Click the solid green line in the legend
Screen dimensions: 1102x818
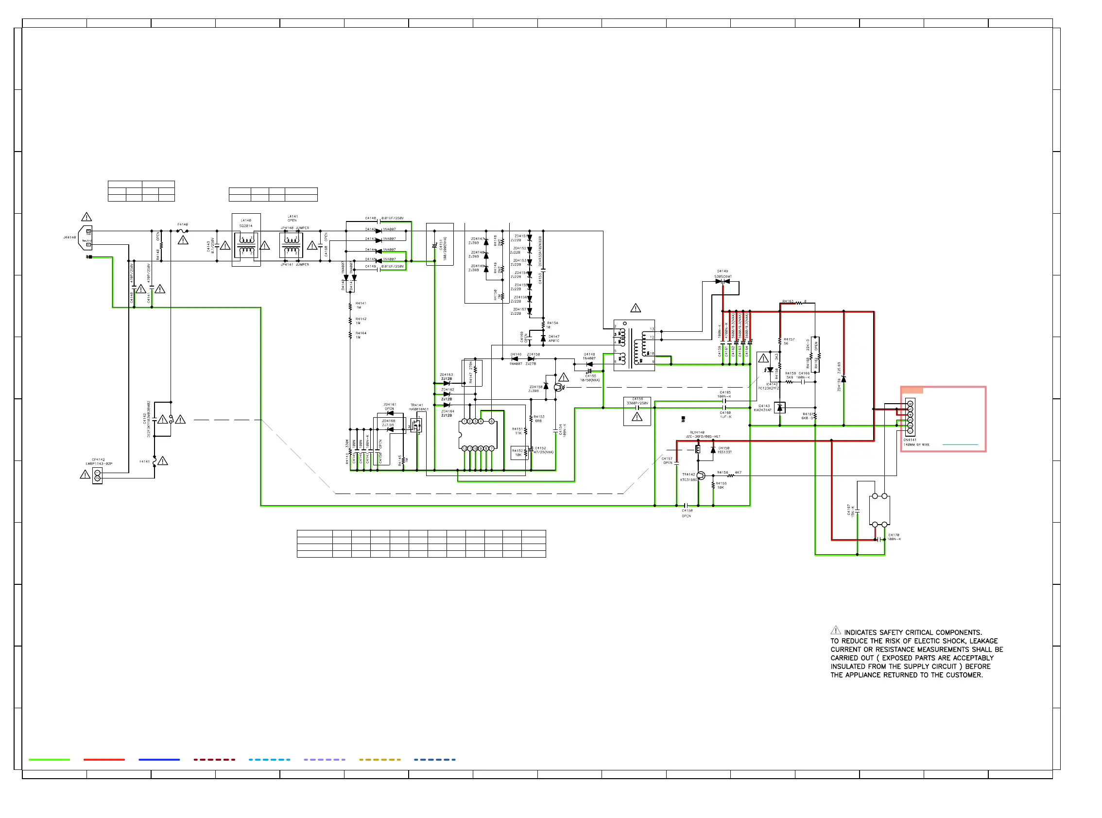point(49,760)
